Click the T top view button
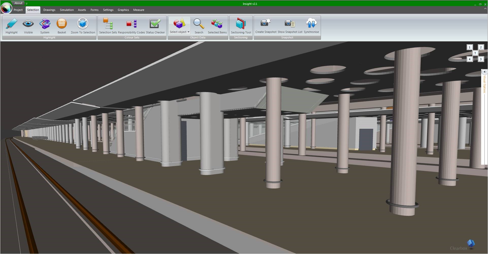The height and width of the screenshot is (254, 488). tap(475, 53)
